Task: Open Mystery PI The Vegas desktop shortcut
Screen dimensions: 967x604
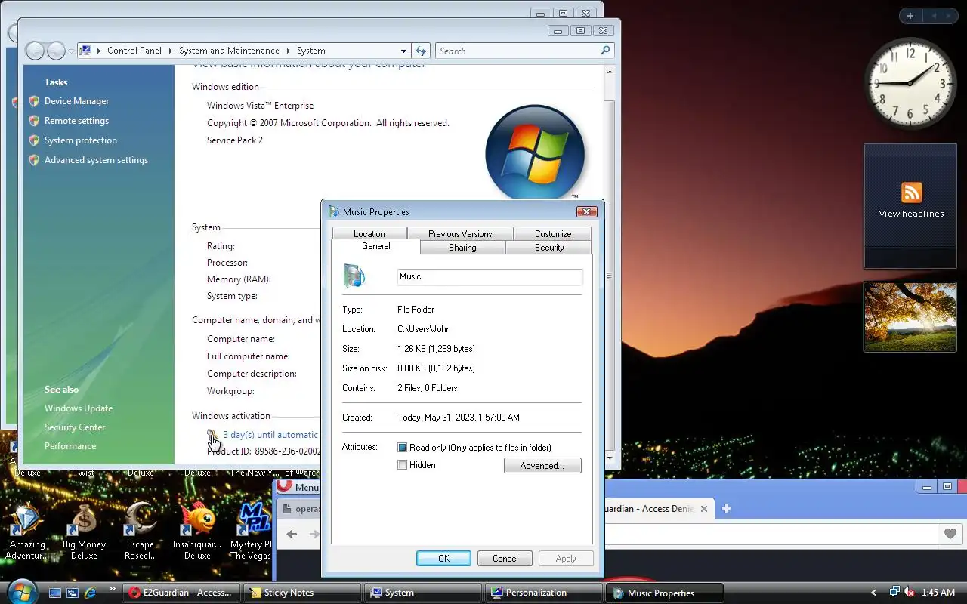Action: point(251,532)
